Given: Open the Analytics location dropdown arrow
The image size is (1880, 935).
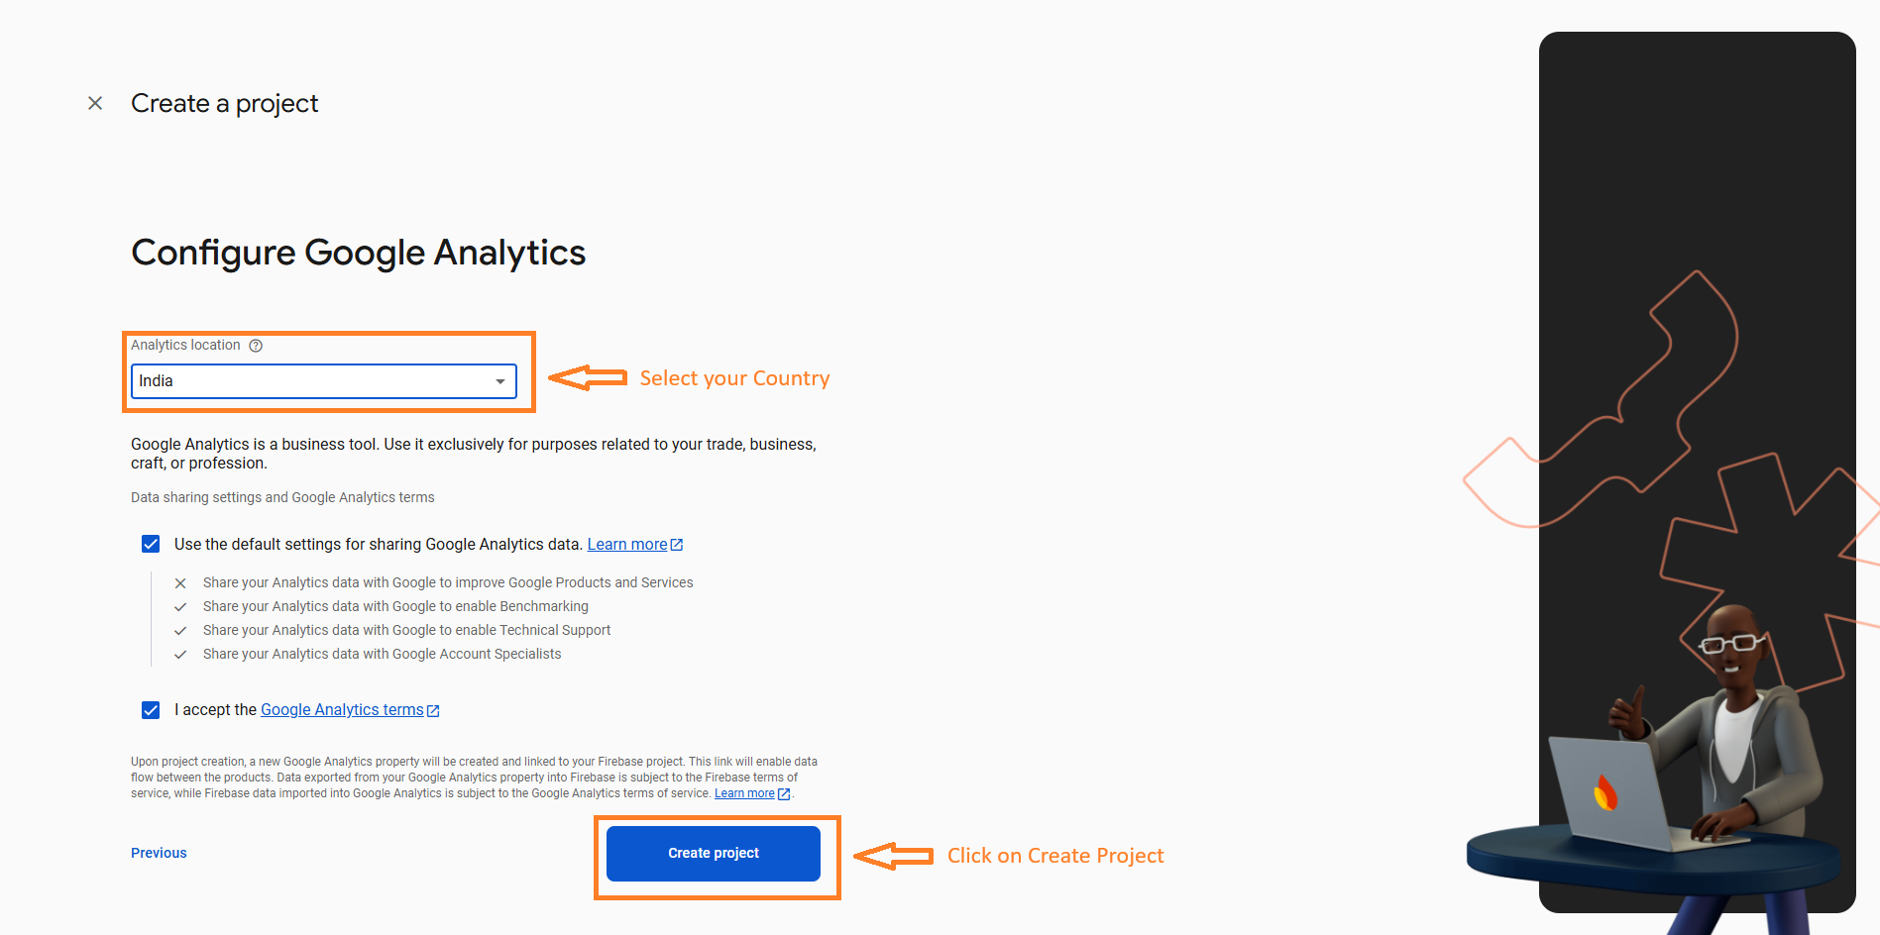Looking at the screenshot, I should [x=500, y=381].
